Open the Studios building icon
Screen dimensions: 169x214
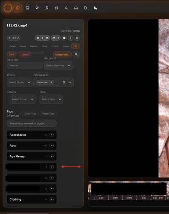(x=76, y=8)
